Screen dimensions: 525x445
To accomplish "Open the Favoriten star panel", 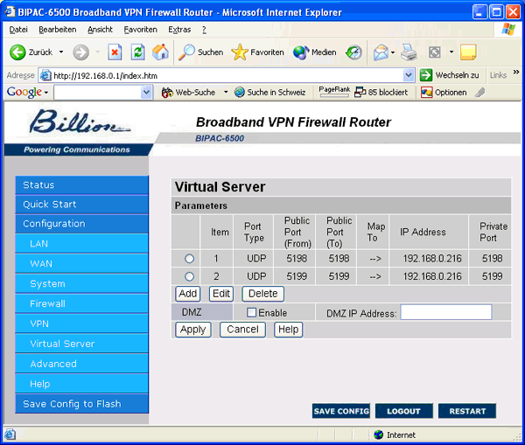I will pyautogui.click(x=257, y=52).
